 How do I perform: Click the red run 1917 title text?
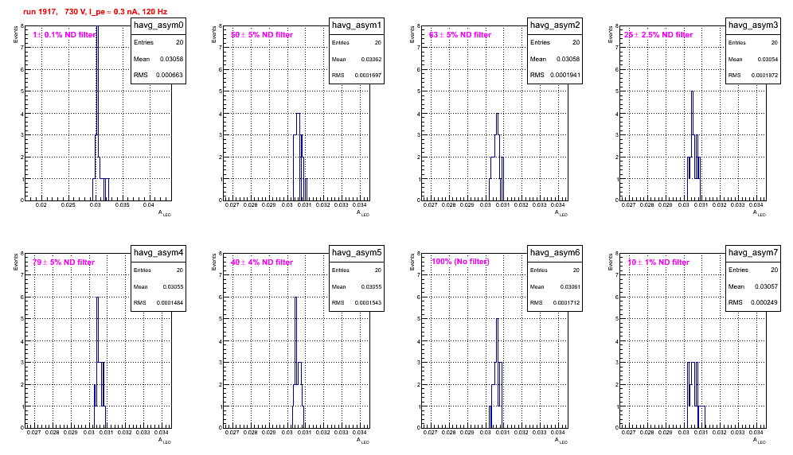coord(95,12)
